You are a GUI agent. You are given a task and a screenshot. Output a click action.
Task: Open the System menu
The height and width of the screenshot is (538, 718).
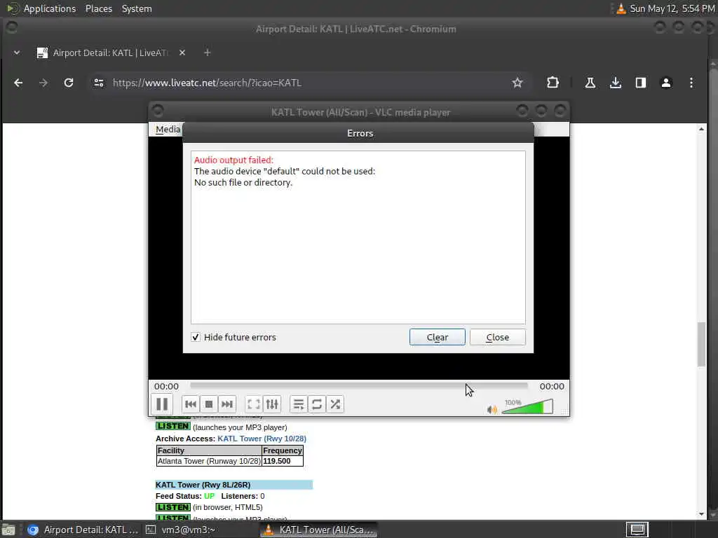[137, 8]
